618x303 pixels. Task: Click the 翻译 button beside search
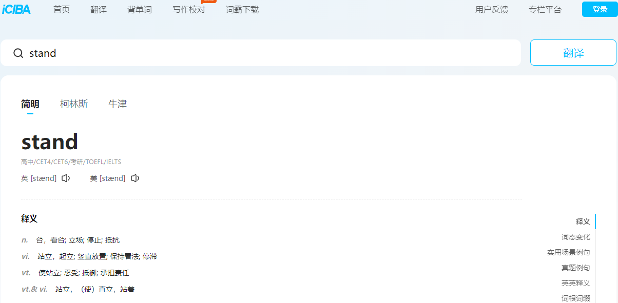573,53
